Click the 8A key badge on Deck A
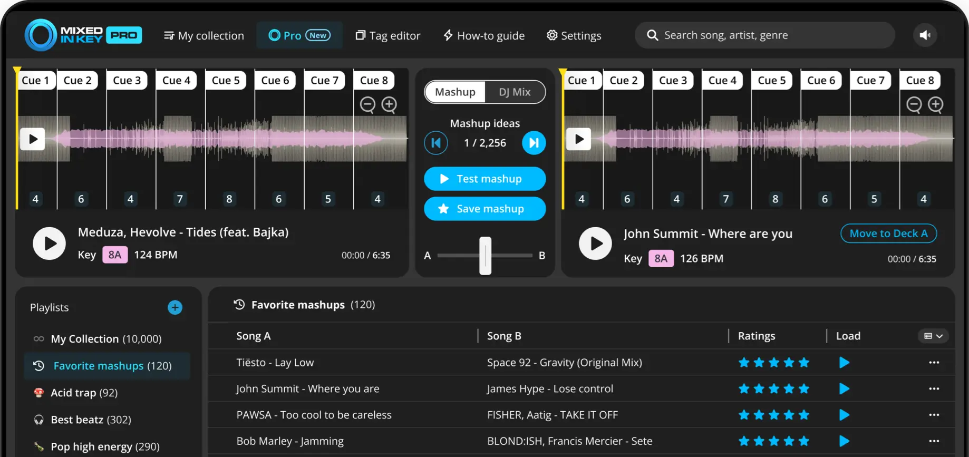Image resolution: width=969 pixels, height=457 pixels. (x=115, y=255)
